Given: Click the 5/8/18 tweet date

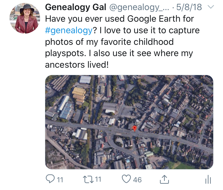Looking at the screenshot, I should [189, 7].
